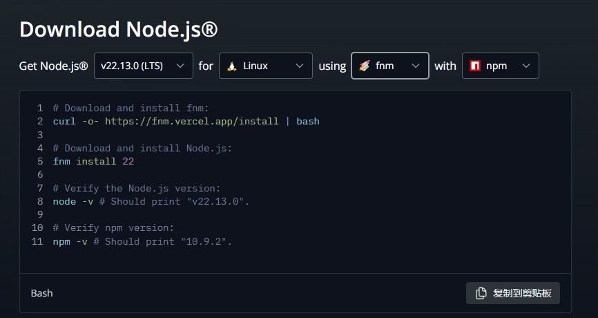Viewport: 598px width, 318px height.
Task: Click the curl command on line 2
Action: pos(186,122)
